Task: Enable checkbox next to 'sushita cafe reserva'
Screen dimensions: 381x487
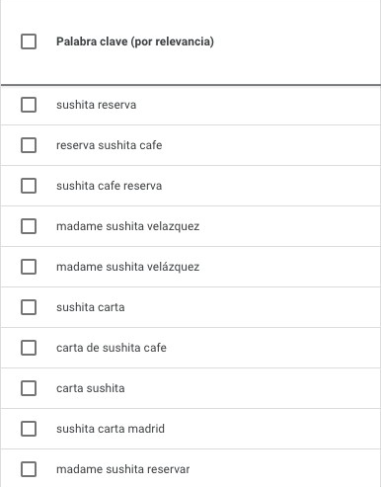Action: (x=29, y=186)
